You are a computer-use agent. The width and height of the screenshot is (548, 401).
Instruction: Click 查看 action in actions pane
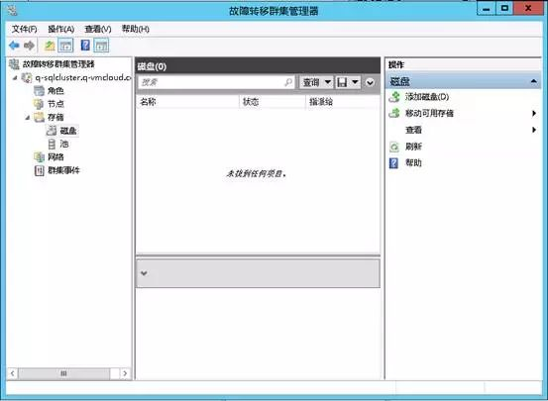tap(413, 130)
